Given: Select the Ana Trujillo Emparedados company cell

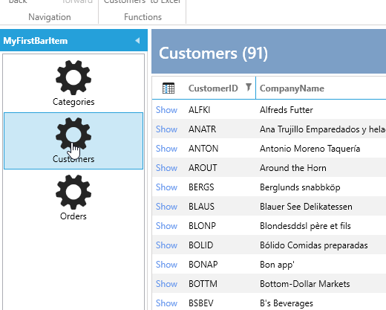Looking at the screenshot, I should (x=323, y=129).
